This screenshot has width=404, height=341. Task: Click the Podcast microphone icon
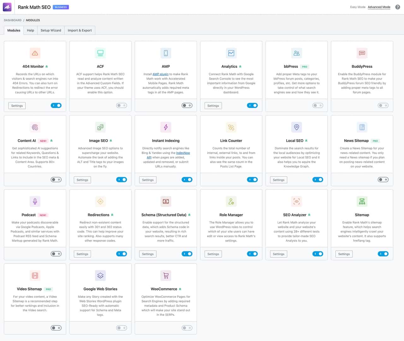(35, 201)
